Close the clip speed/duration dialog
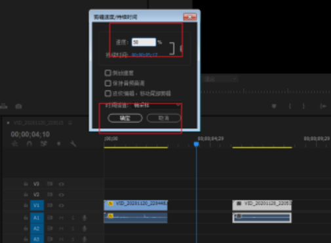 pyautogui.click(x=189, y=17)
